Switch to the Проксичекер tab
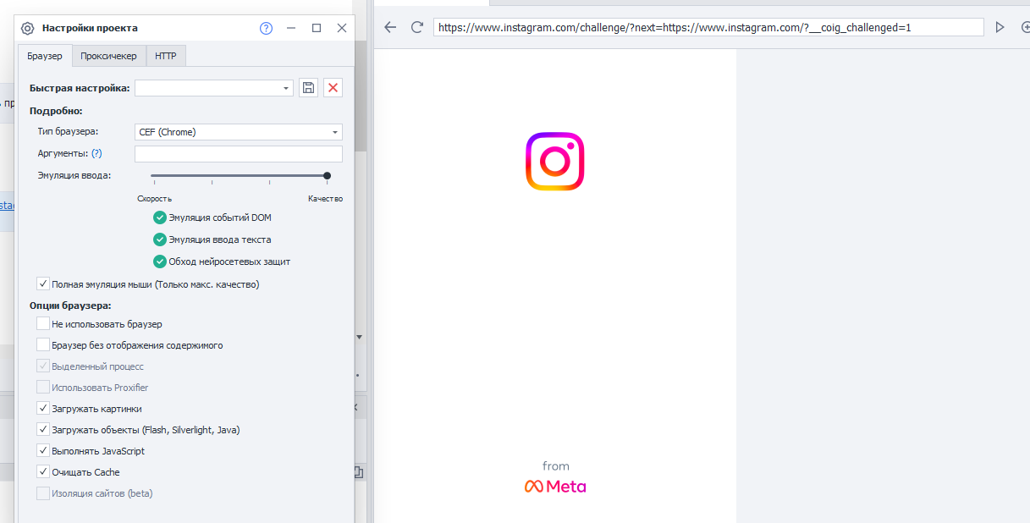 click(109, 56)
